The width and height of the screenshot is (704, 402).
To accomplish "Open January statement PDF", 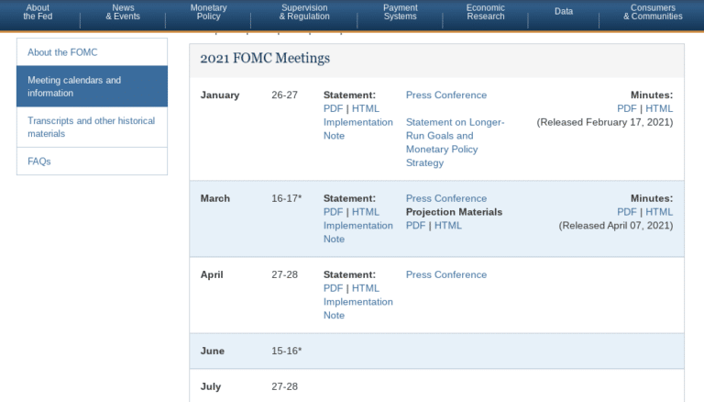I will click(333, 108).
